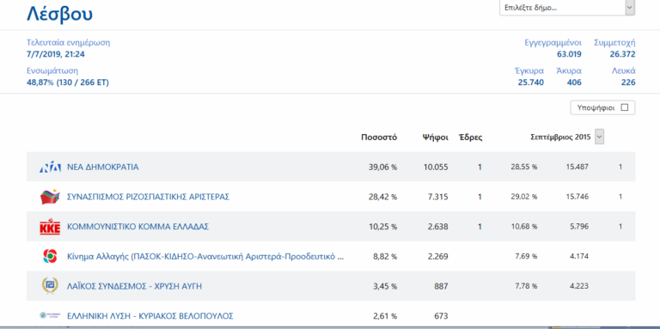
Task: Click the 28,55 % 2015 percentage
Action: [x=524, y=167]
